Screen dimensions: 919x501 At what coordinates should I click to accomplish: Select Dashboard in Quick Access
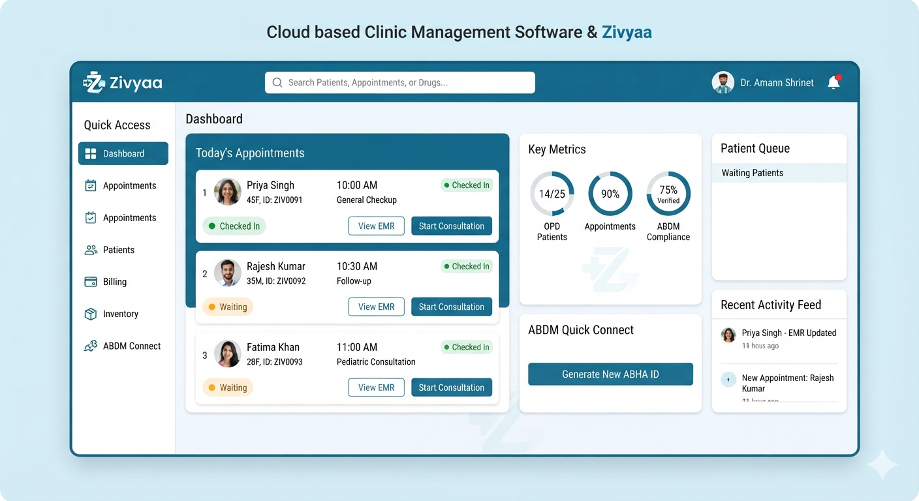coord(123,153)
